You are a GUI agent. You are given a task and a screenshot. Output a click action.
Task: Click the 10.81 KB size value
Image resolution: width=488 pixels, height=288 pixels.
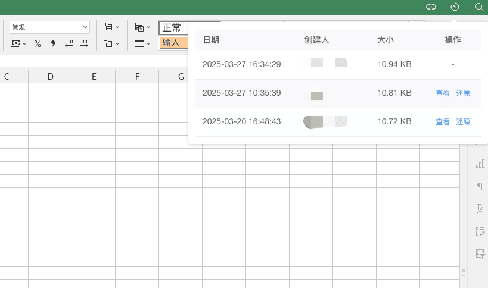[x=394, y=93]
